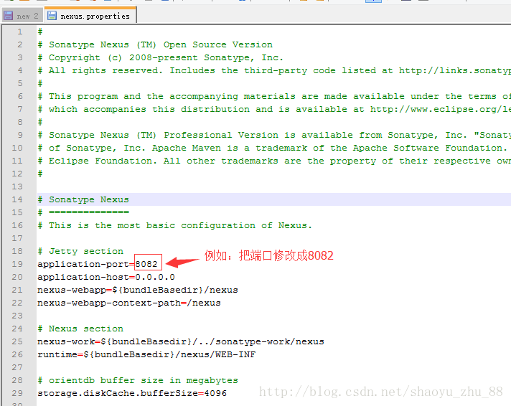The height and width of the screenshot is (406, 511).
Task: Click line number 1 in the margin
Action: [20, 32]
